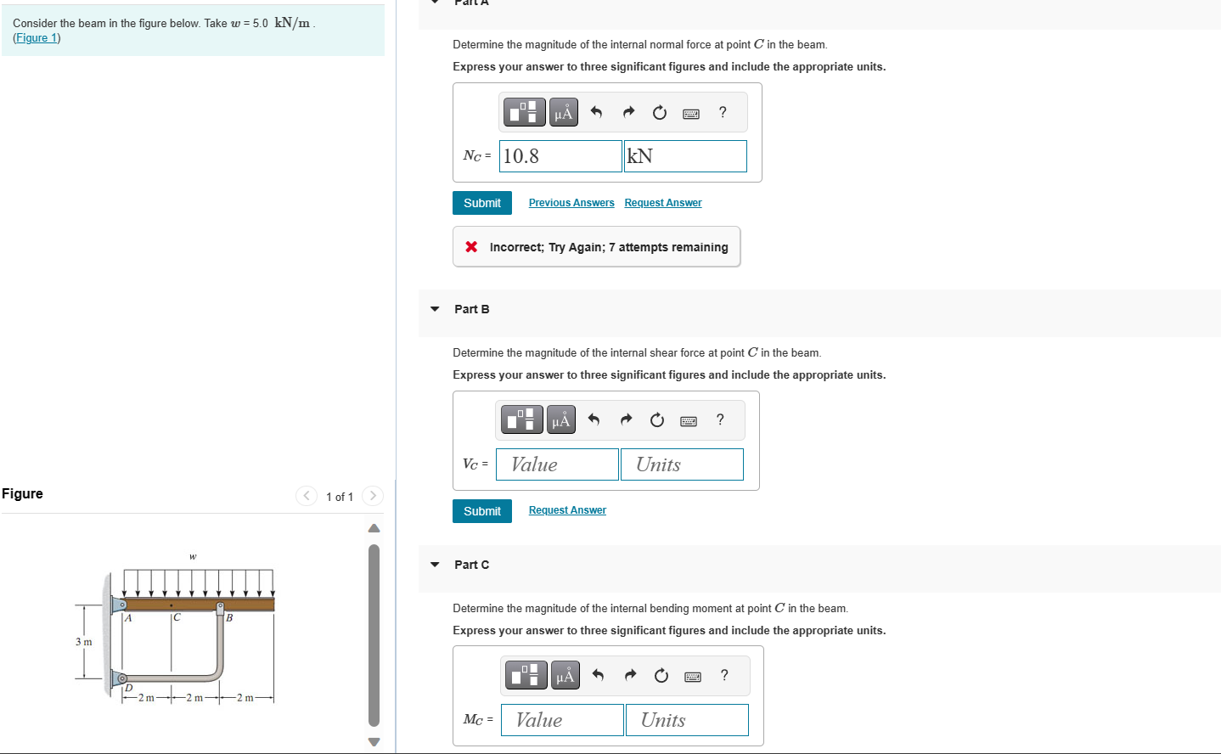Redo edit in Part A answer
The height and width of the screenshot is (754, 1221).
(628, 112)
